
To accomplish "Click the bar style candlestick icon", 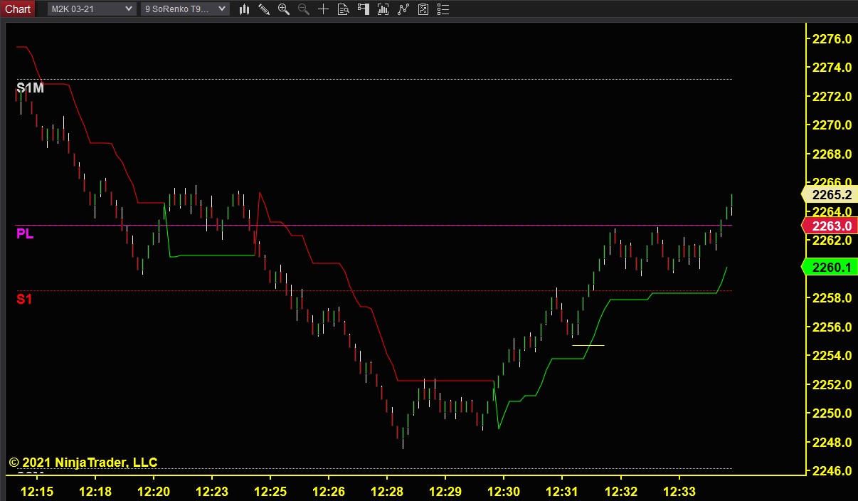I will point(245,9).
